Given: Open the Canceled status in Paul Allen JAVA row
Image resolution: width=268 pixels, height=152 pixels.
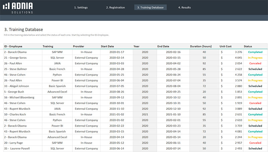Looking at the screenshot, I should (255, 63).
